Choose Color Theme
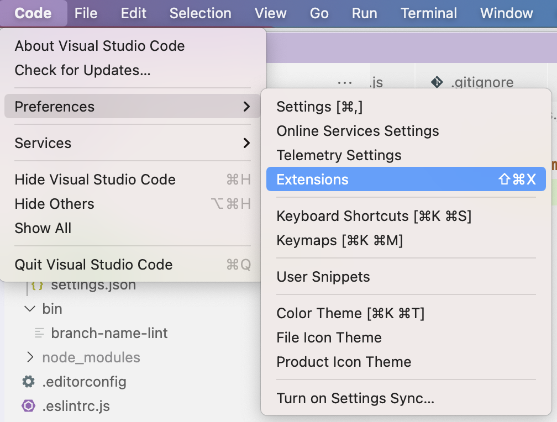The width and height of the screenshot is (557, 422). coord(406,313)
